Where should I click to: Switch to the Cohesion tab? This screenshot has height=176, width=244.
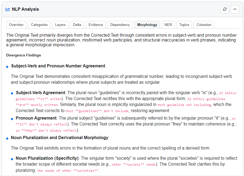pos(204,25)
